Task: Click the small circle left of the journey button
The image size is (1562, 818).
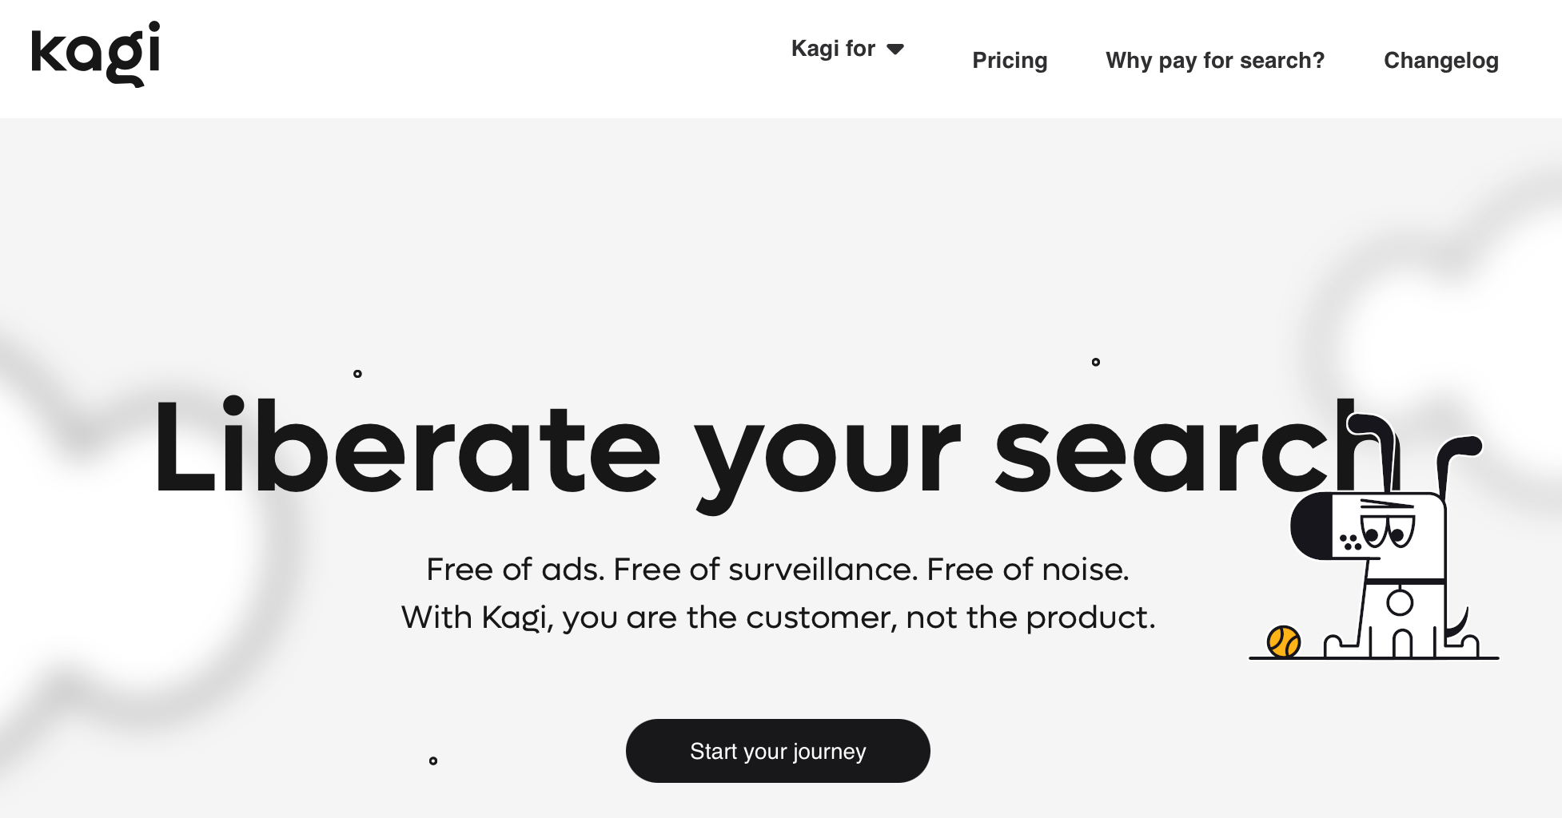Action: click(x=433, y=760)
